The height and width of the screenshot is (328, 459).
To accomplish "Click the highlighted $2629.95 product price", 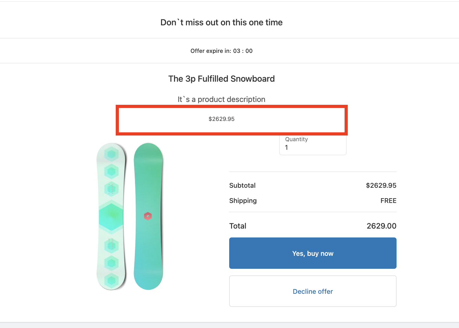I will tap(222, 119).
